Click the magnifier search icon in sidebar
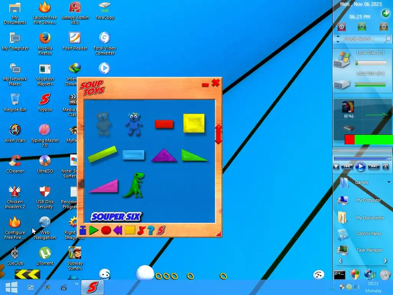 (x=388, y=39)
